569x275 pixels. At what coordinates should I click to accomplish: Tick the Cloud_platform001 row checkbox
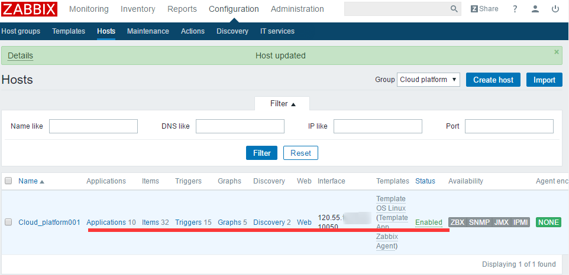(x=8, y=222)
